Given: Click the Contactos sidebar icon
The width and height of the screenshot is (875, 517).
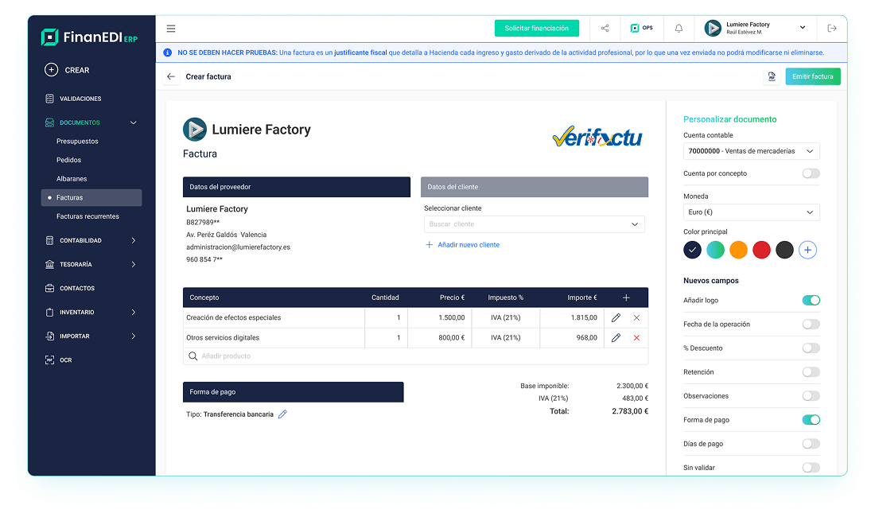Looking at the screenshot, I should pyautogui.click(x=49, y=289).
